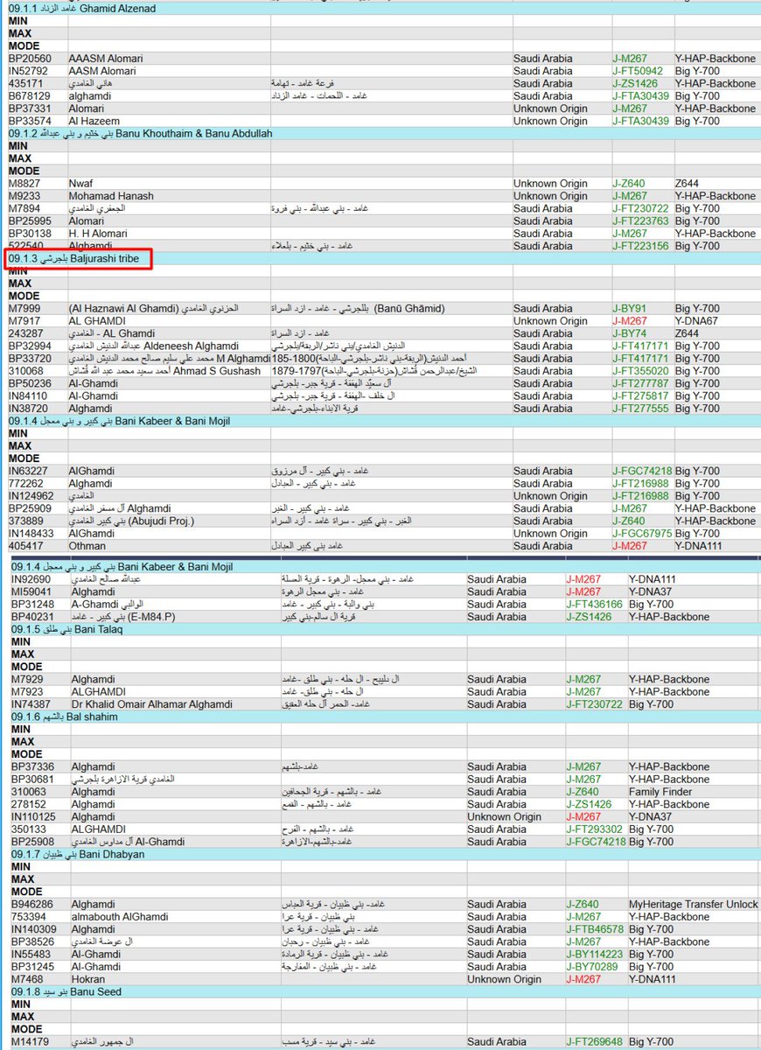The image size is (761, 1050).
Task: Select the name Hokran
Action: [x=88, y=979]
